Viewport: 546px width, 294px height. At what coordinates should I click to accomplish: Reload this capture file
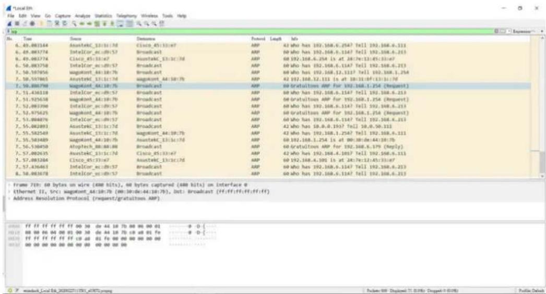65,23
